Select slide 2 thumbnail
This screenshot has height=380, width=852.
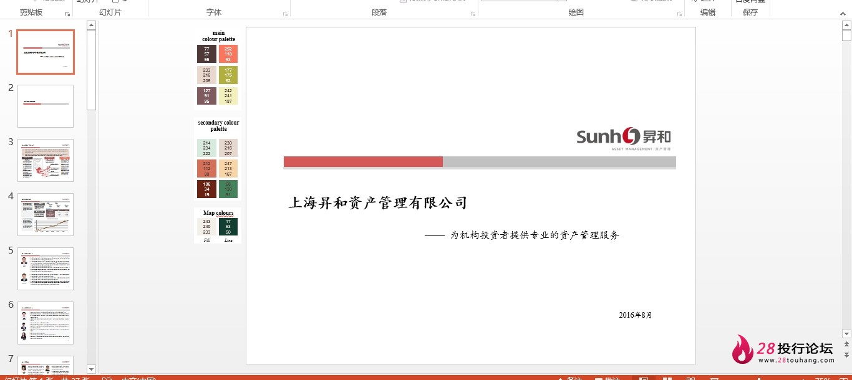46,106
